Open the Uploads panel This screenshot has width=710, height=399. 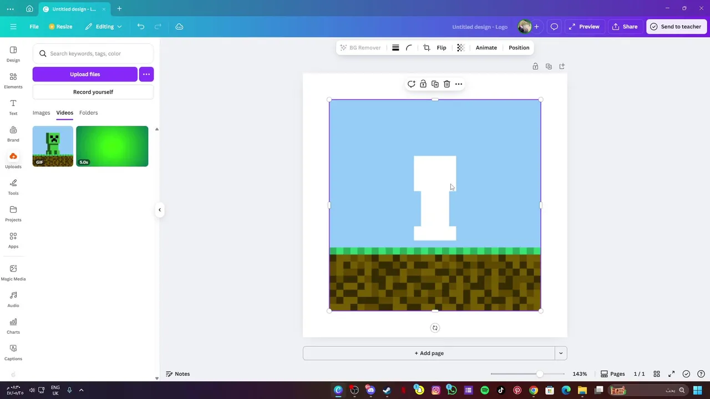[x=13, y=160]
